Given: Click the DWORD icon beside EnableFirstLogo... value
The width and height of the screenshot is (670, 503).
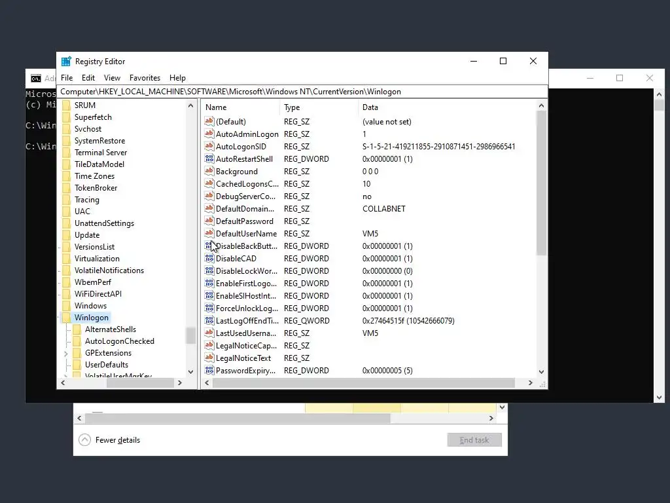Looking at the screenshot, I should pyautogui.click(x=209, y=283).
